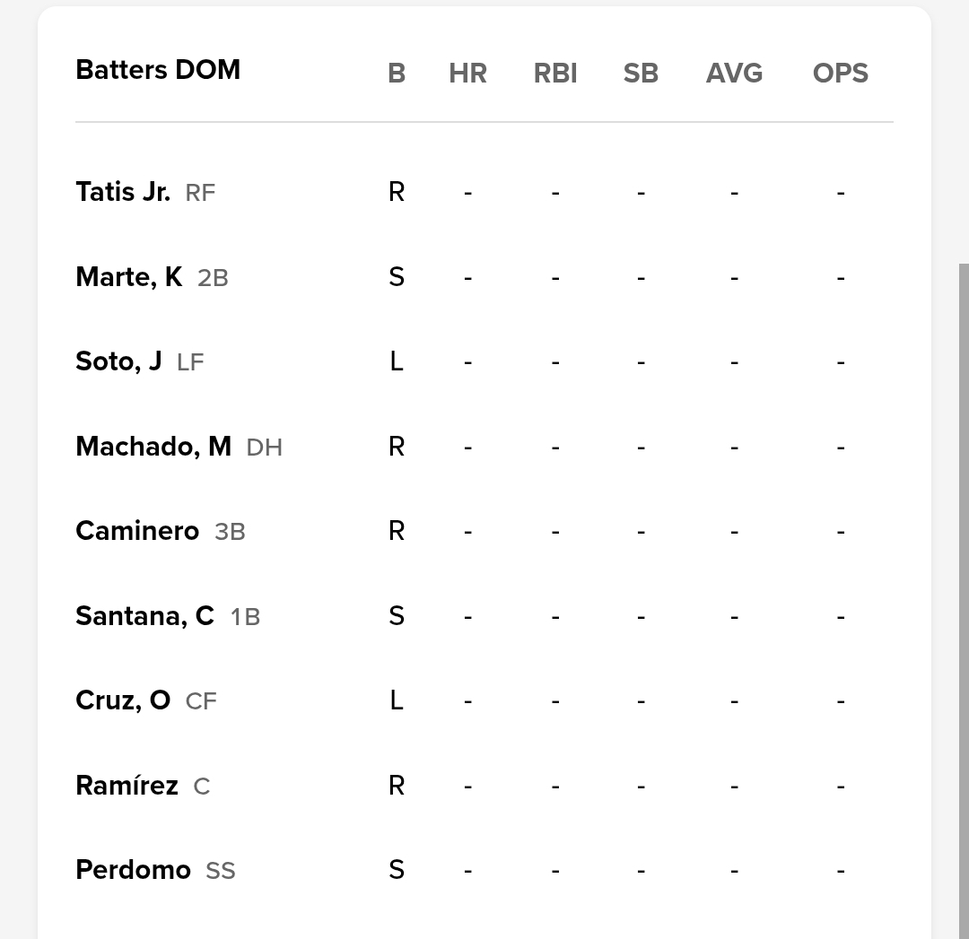Click the HR column header
Screen dimensions: 969x939
(467, 74)
